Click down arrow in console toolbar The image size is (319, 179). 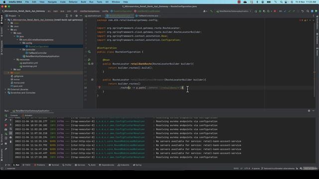10,125
